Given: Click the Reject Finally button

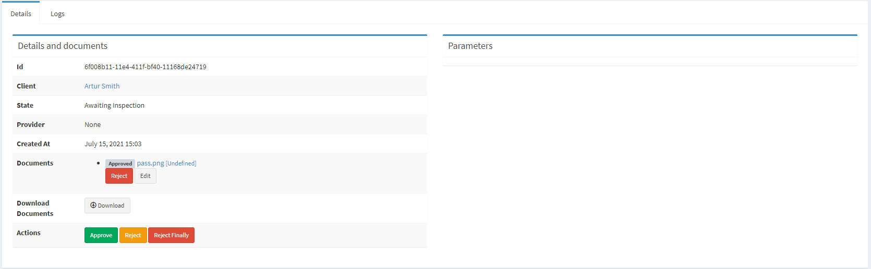Looking at the screenshot, I should coord(171,235).
